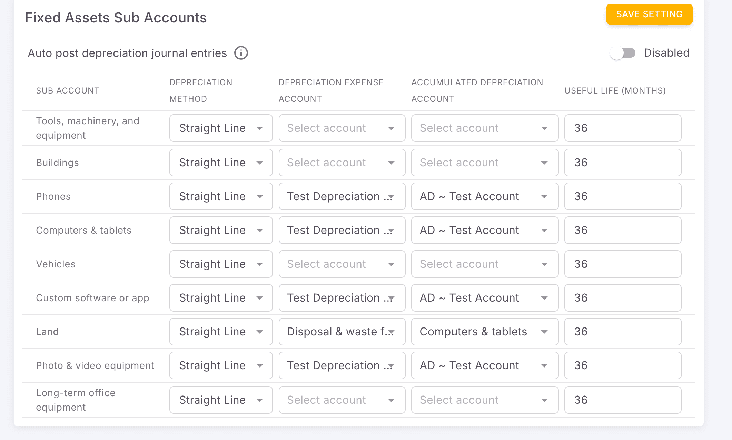Edit the useful life for Land
Image resolution: width=732 pixels, height=440 pixels.
[x=622, y=332]
